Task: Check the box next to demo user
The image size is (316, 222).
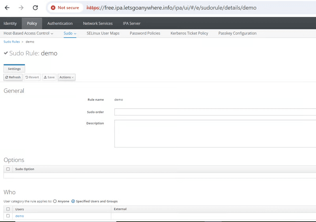Action: pyautogui.click(x=8, y=216)
